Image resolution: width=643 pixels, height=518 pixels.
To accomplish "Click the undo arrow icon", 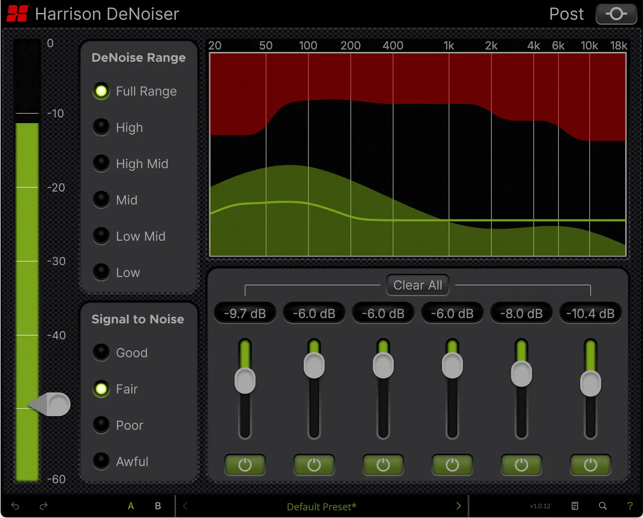I will click(x=15, y=506).
